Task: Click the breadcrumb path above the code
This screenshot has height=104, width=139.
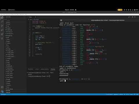Action: tap(33, 19)
